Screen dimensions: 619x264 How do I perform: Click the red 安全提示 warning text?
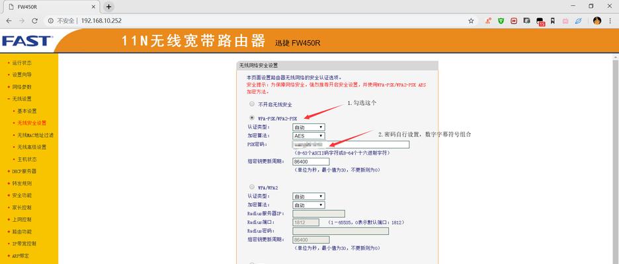336,88
